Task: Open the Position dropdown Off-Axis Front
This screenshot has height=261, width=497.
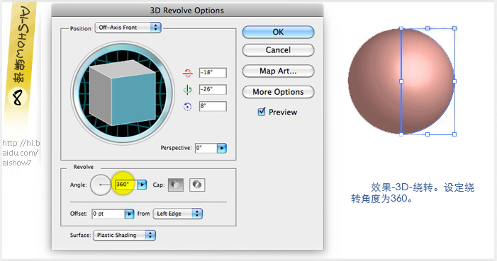Action: pos(128,28)
